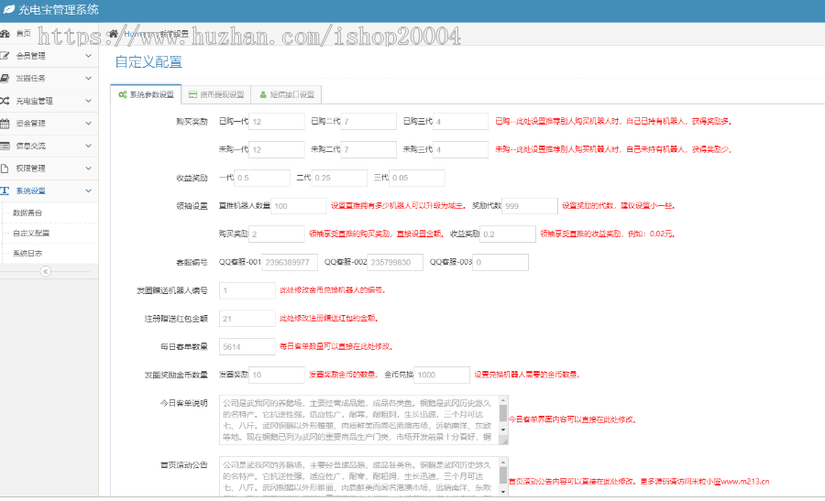Click gears icon on 系统参数设置 tab

(123, 94)
